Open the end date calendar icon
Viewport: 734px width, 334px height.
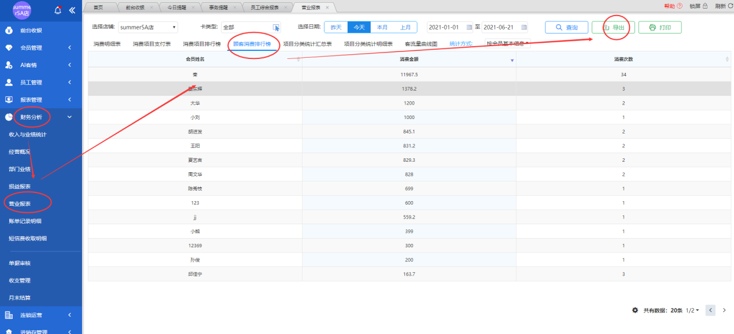point(524,27)
